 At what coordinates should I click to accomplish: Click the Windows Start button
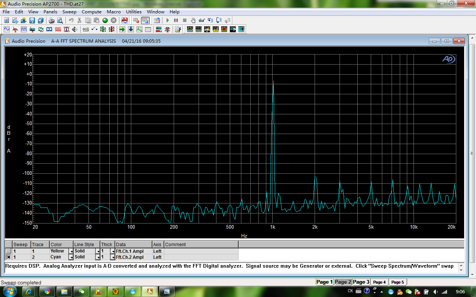[x=8, y=292]
